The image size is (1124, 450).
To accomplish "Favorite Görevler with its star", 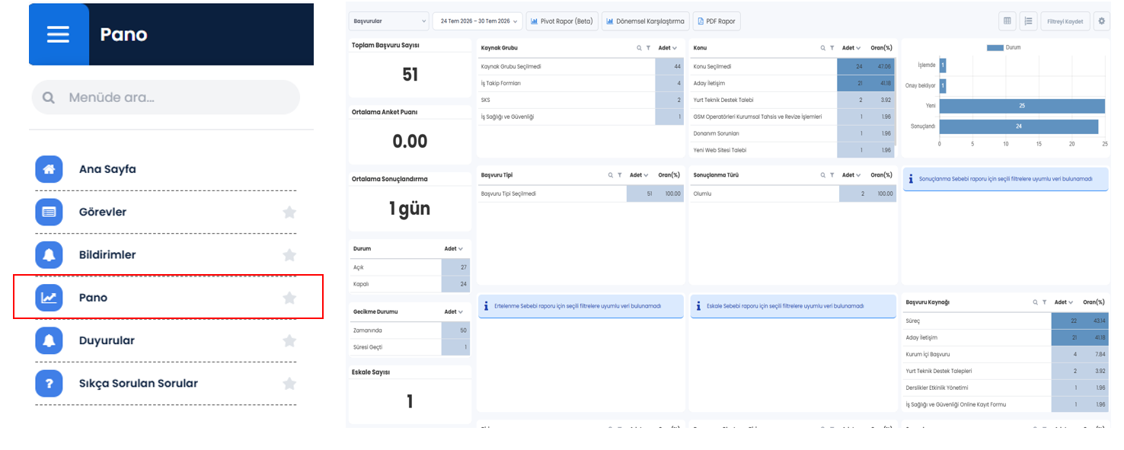I will [x=289, y=212].
